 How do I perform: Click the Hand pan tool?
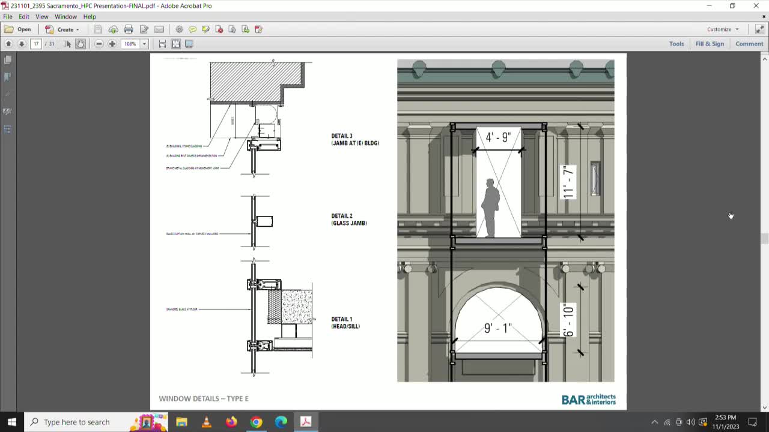(x=81, y=44)
